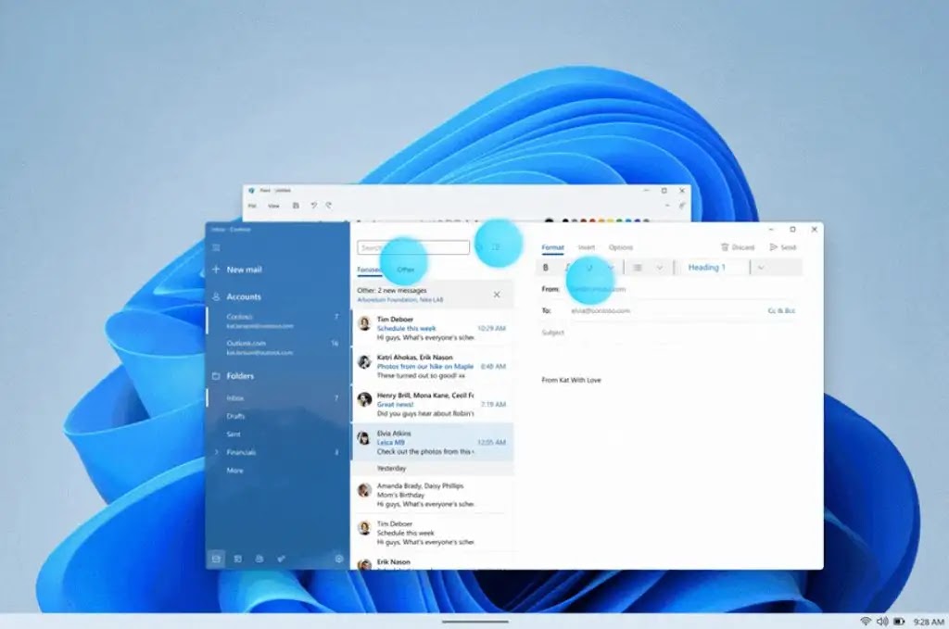Click Save icon in Paint window
The height and width of the screenshot is (629, 949).
click(x=296, y=206)
